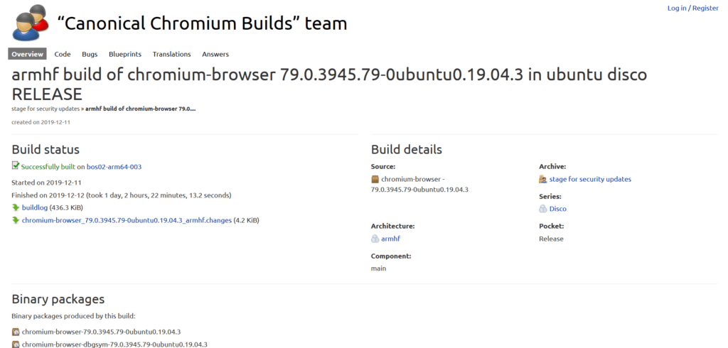The image size is (728, 348).
Task: Open the Bugs tab
Action: (x=90, y=54)
